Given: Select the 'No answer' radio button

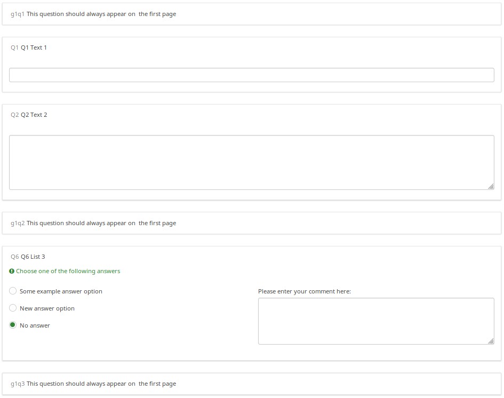Looking at the screenshot, I should [x=13, y=325].
